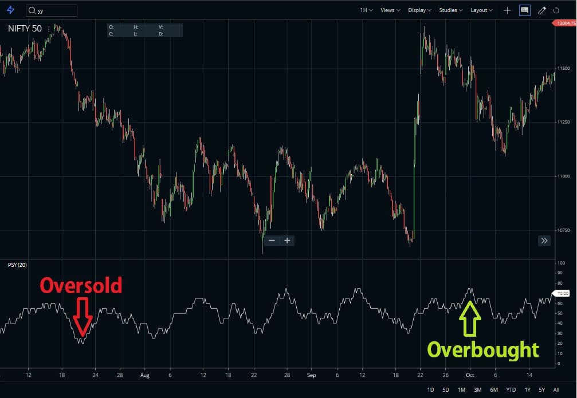The height and width of the screenshot is (398, 577).
Task: Focus the symbol search field
Action: (x=52, y=10)
